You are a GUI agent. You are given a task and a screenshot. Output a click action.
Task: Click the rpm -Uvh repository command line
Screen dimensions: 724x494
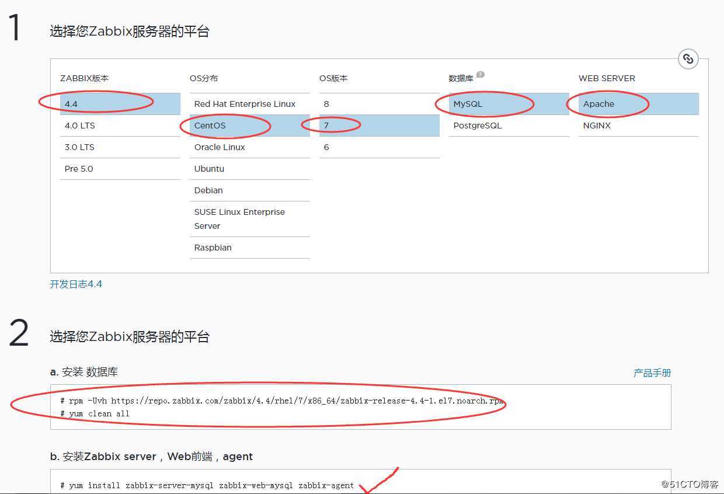pyautogui.click(x=282, y=401)
